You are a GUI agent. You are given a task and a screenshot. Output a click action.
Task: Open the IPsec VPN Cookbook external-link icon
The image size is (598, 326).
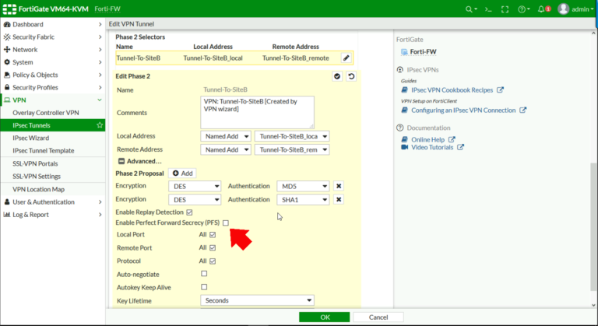(500, 90)
